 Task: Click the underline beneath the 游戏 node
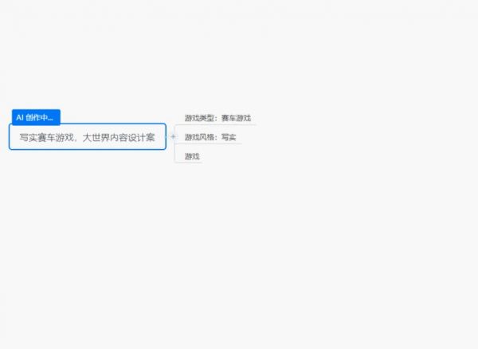tap(190, 163)
